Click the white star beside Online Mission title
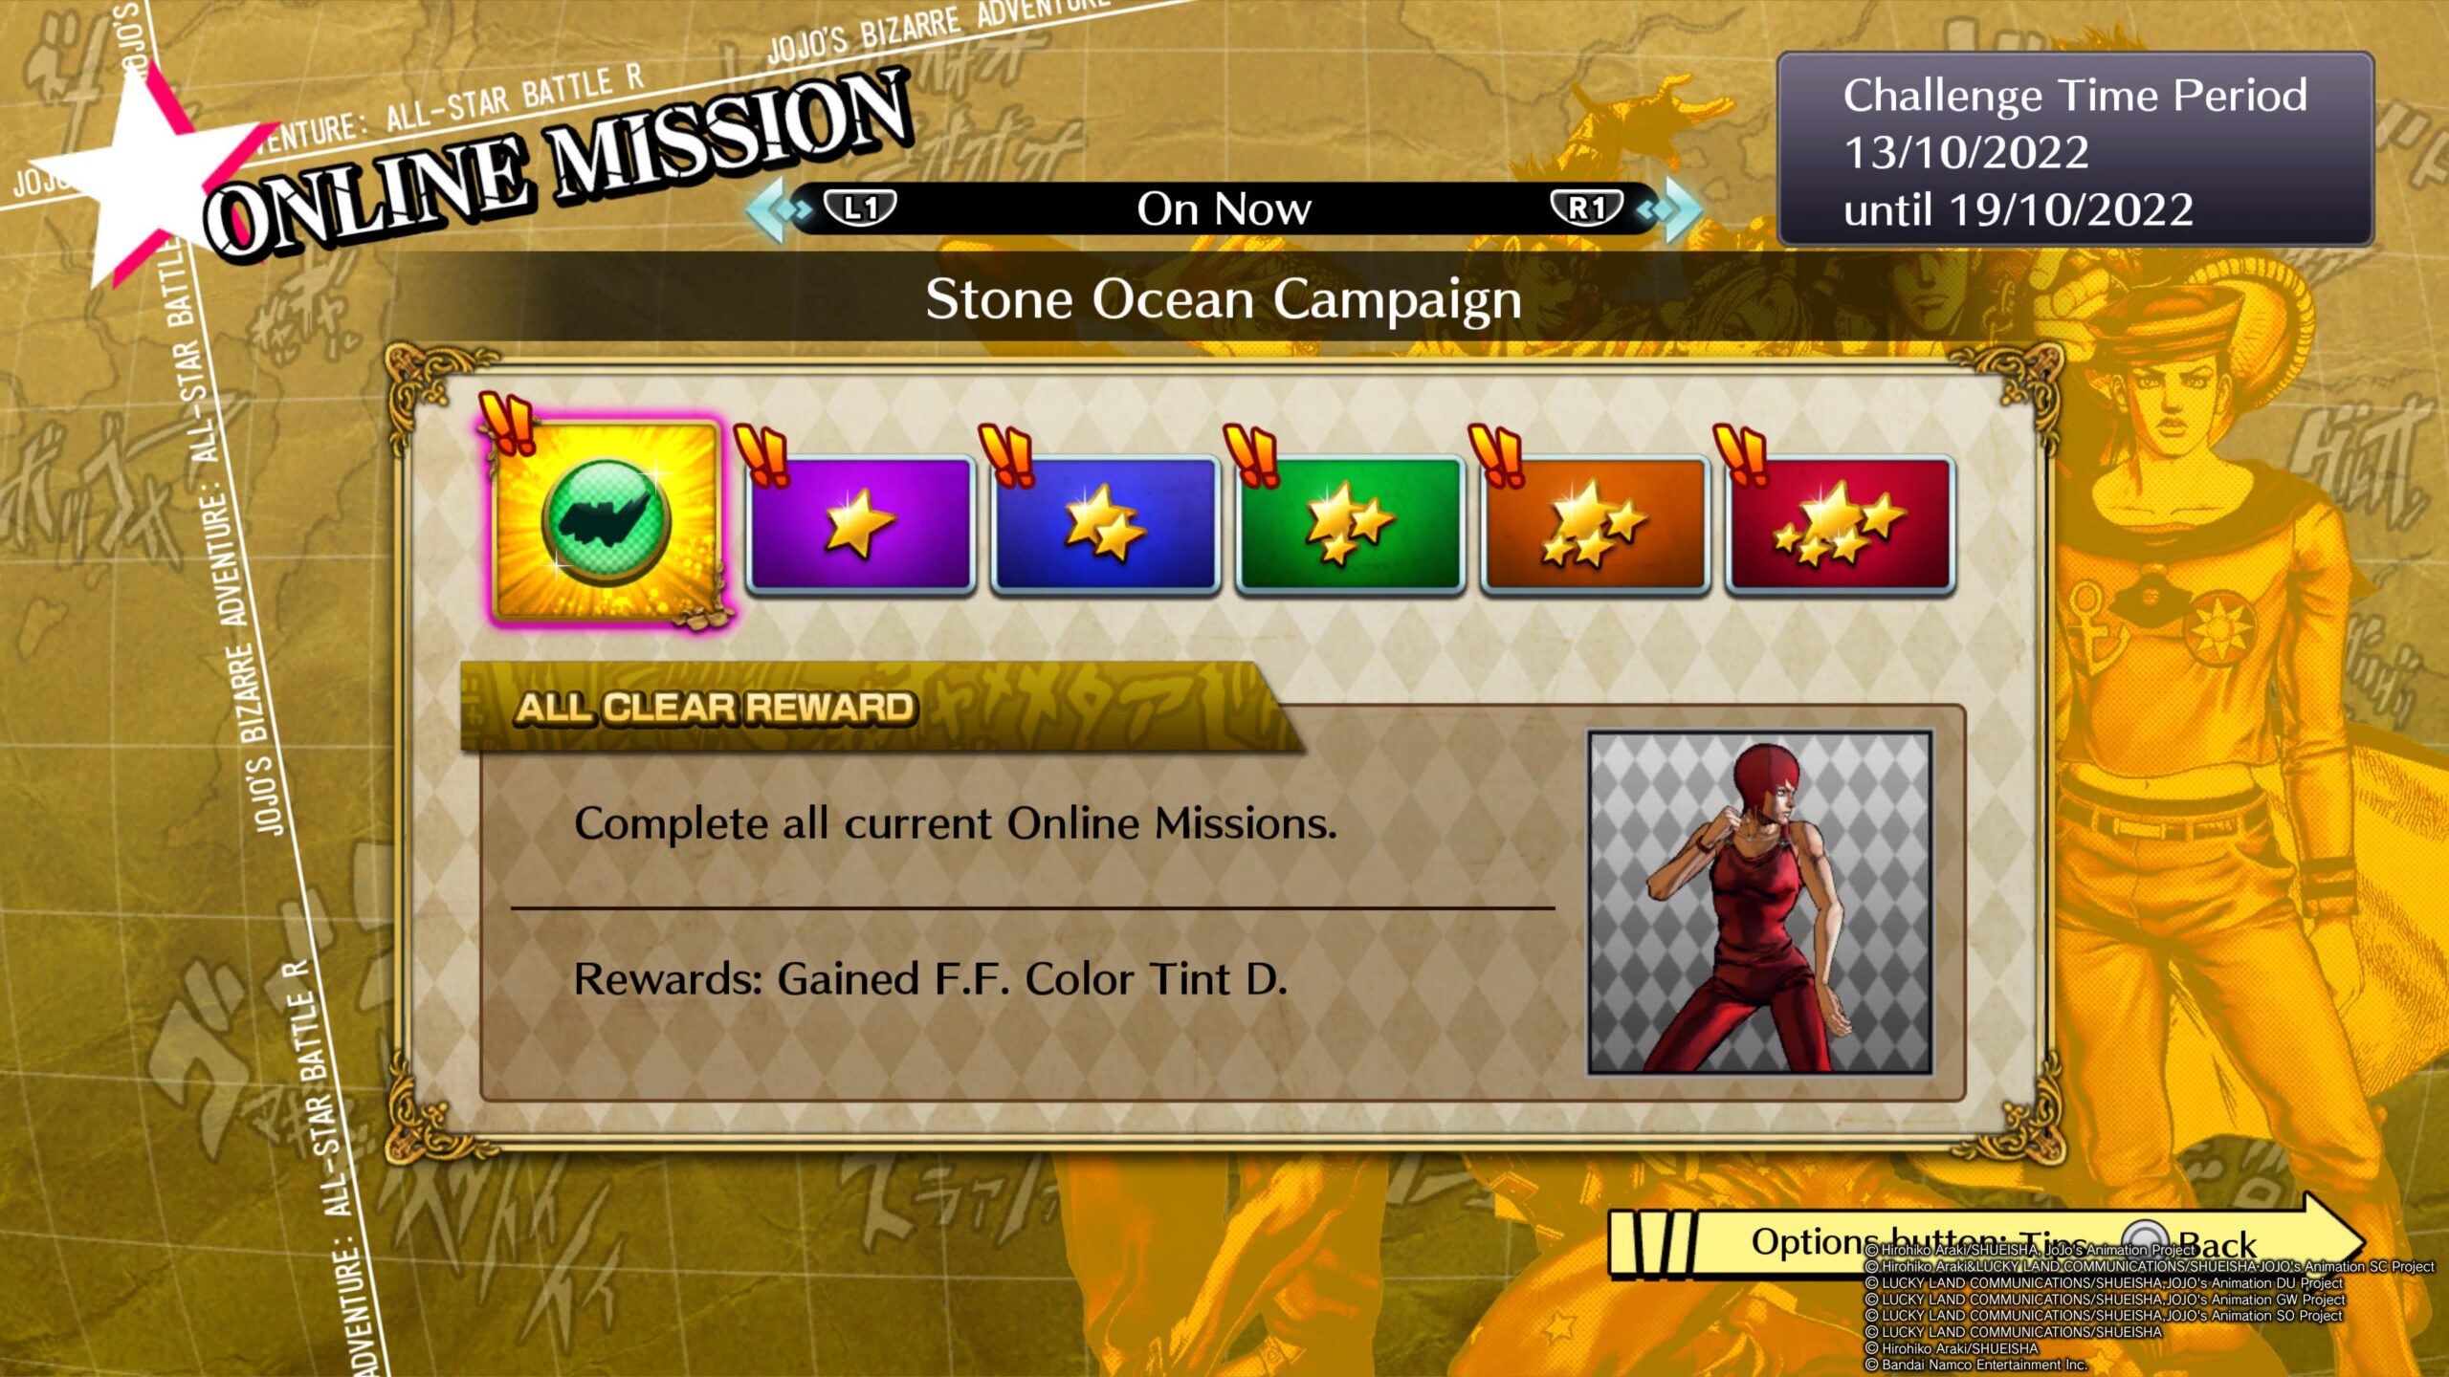 coord(143,174)
